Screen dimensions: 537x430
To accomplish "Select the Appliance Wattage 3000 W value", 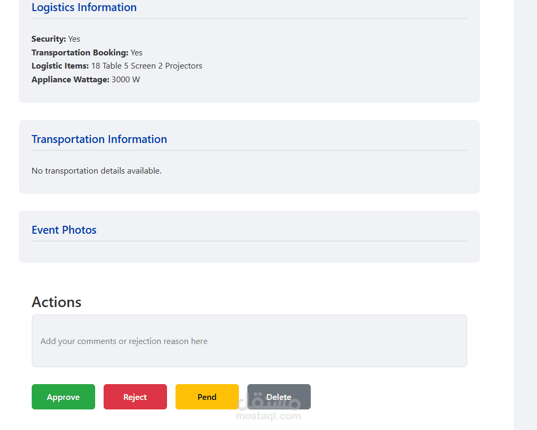I will 126,79.
